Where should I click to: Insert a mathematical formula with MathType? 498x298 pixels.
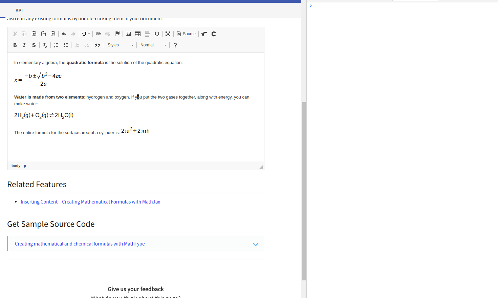pyautogui.click(x=204, y=34)
